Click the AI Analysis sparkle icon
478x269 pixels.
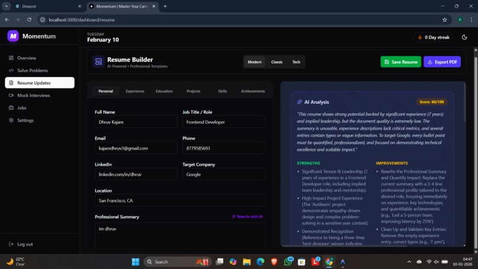point(299,102)
